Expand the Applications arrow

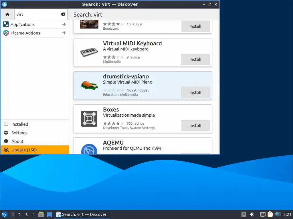point(64,25)
